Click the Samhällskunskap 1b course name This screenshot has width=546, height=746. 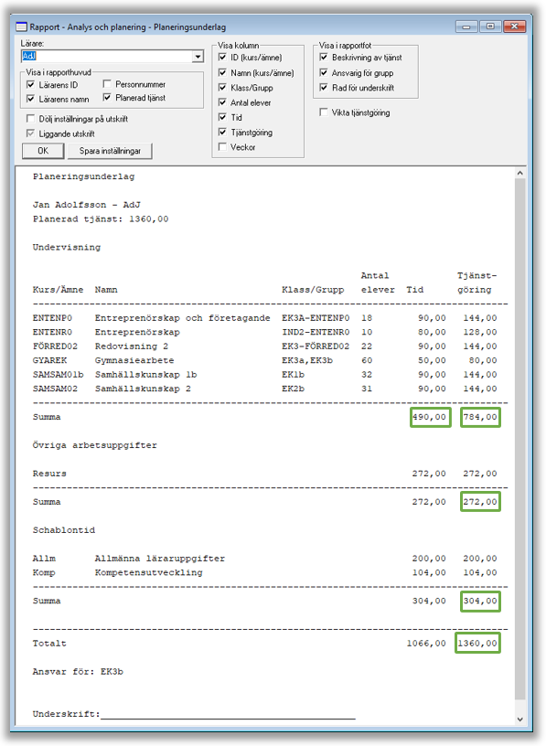pyautogui.click(x=145, y=375)
